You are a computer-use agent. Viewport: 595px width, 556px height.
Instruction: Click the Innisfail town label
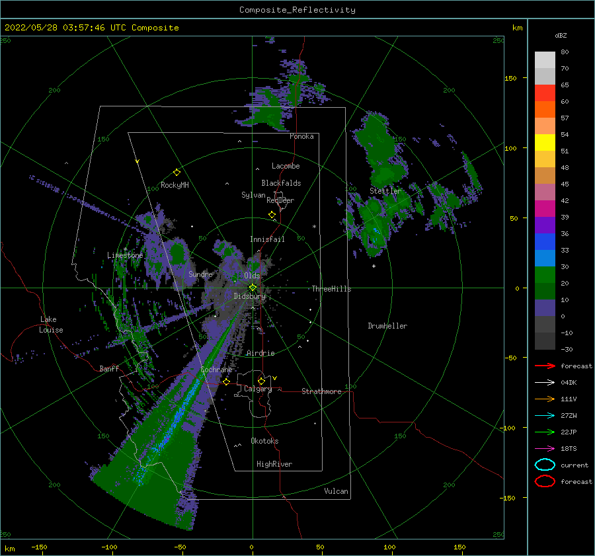[267, 239]
